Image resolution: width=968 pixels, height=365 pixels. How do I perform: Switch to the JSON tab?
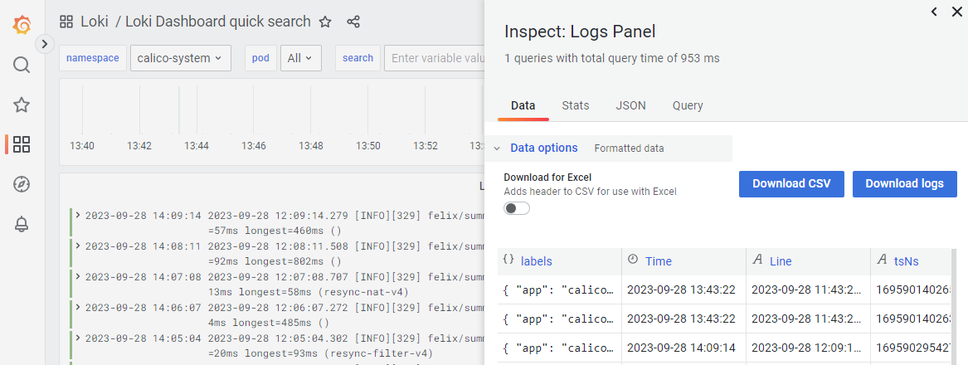click(630, 105)
